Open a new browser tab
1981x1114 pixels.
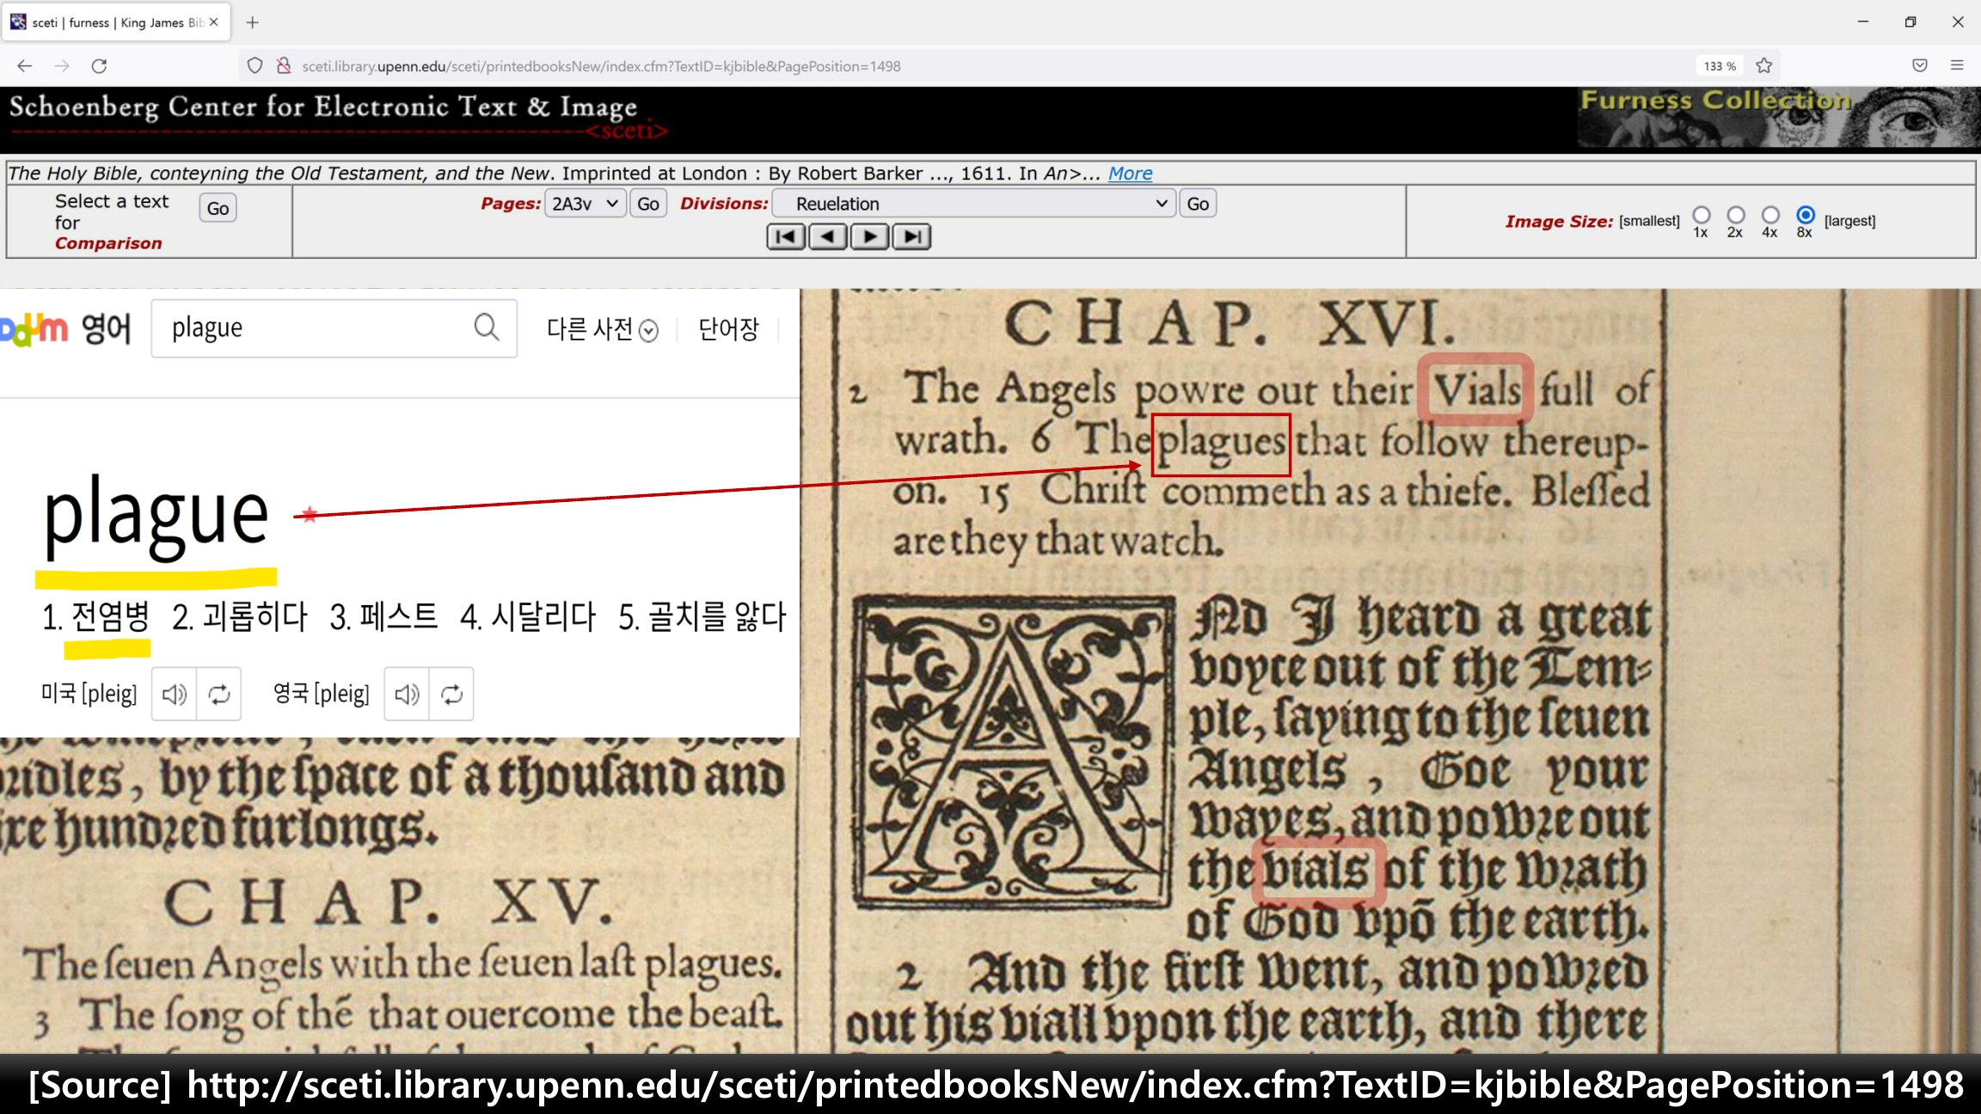[252, 22]
